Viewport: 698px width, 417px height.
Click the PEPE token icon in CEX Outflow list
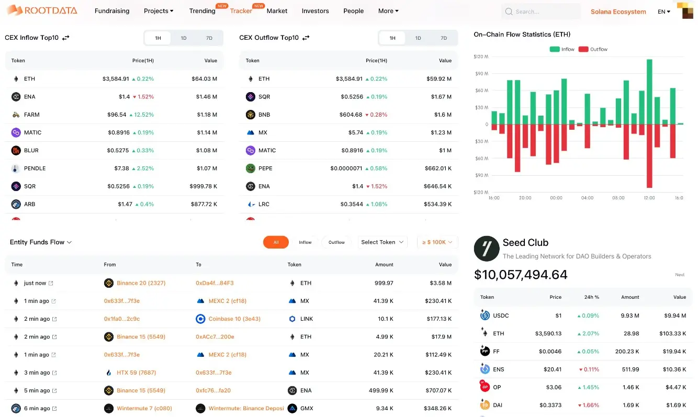(250, 168)
